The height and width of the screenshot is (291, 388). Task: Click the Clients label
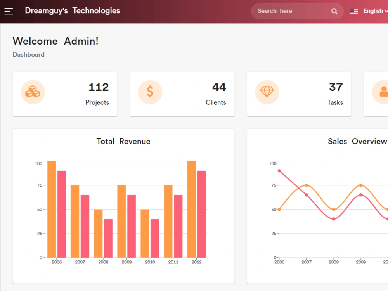pos(216,102)
